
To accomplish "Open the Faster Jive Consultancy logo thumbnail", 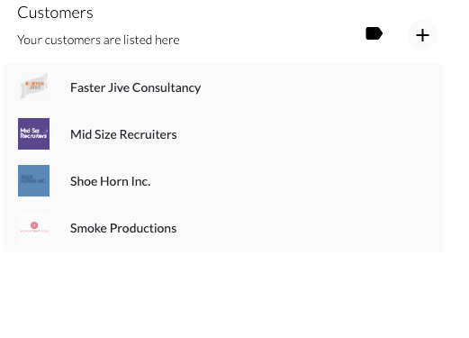I will pyautogui.click(x=33, y=87).
